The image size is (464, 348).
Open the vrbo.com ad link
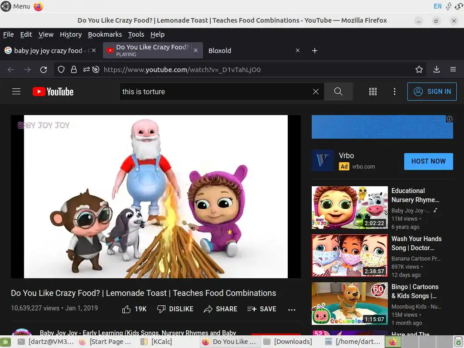point(363,167)
